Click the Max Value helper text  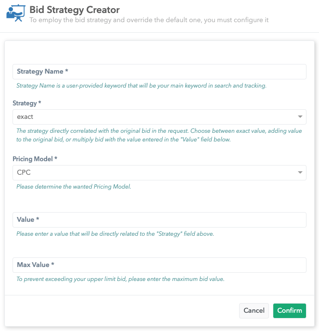pos(120,279)
